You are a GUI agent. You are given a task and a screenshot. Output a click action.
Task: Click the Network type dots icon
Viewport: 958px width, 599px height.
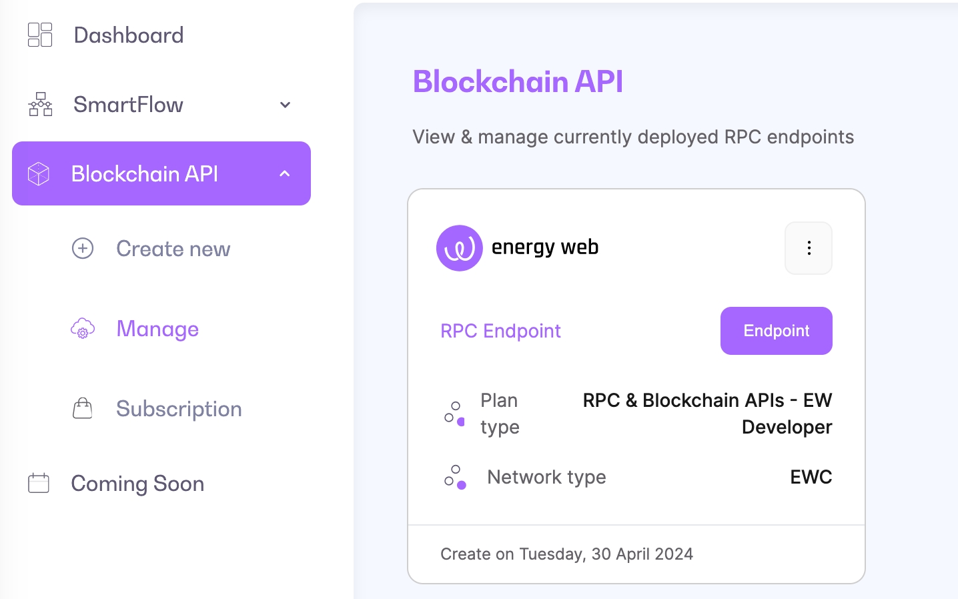[455, 477]
